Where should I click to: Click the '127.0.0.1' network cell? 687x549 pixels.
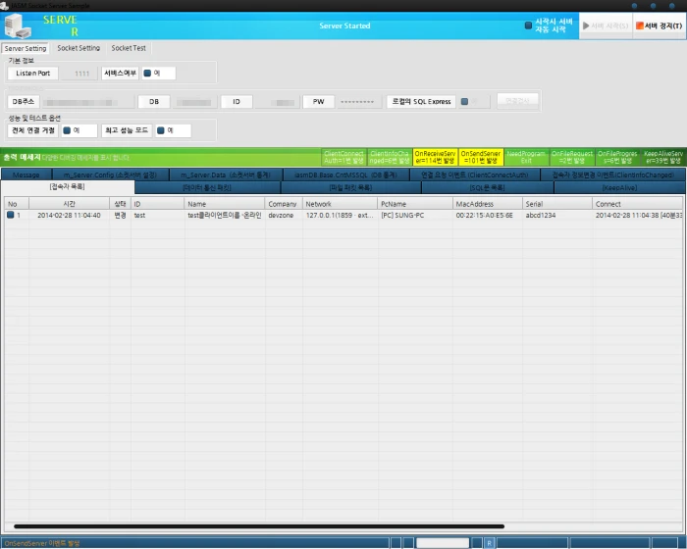click(x=340, y=215)
